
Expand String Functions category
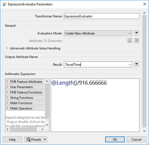(7, 97)
